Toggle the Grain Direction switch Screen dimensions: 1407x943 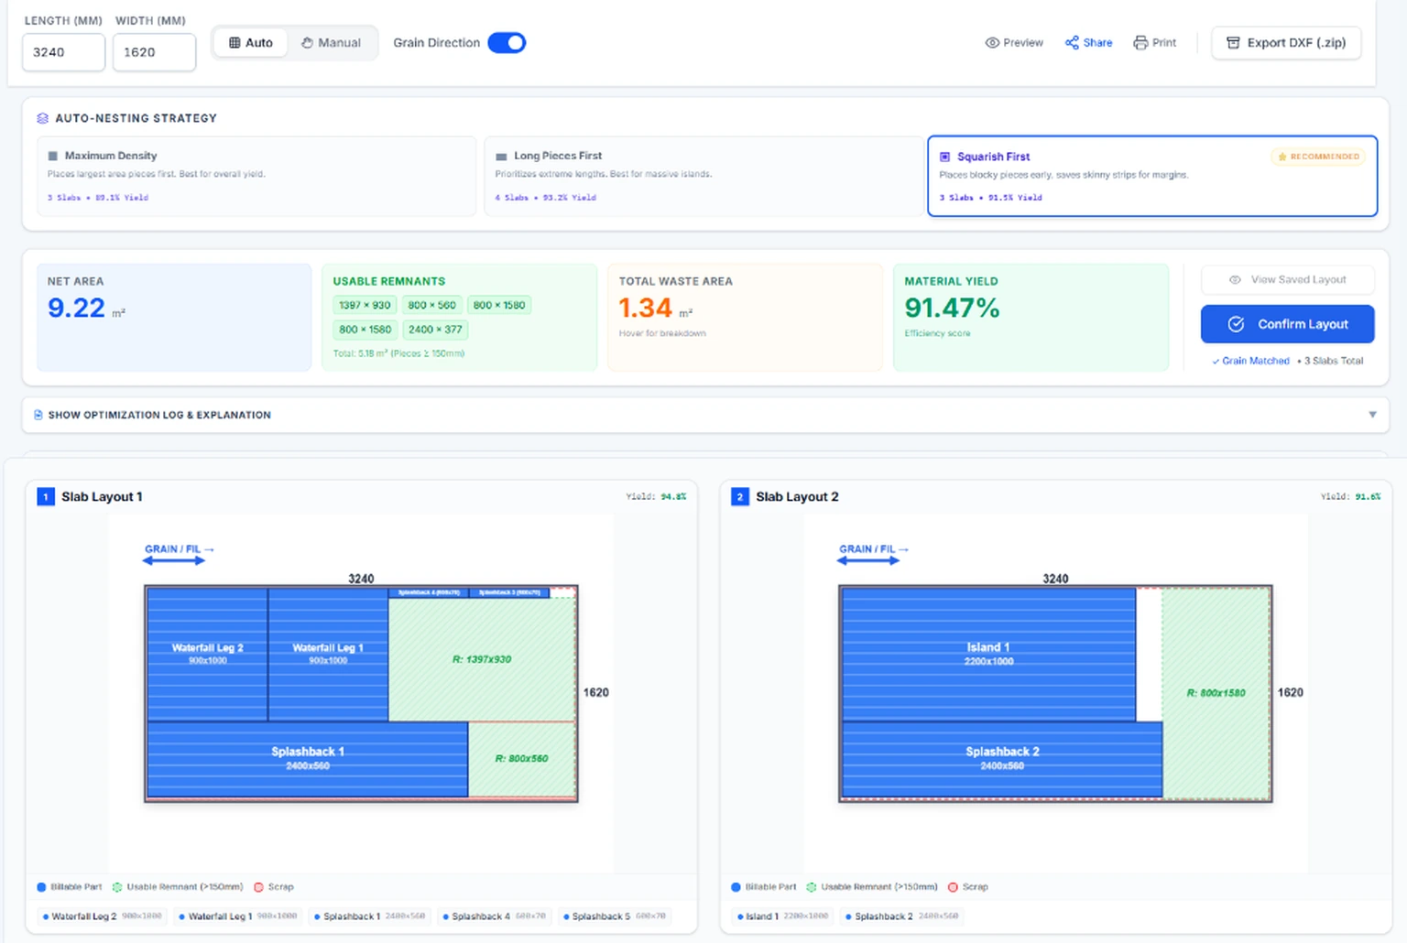[x=507, y=43]
